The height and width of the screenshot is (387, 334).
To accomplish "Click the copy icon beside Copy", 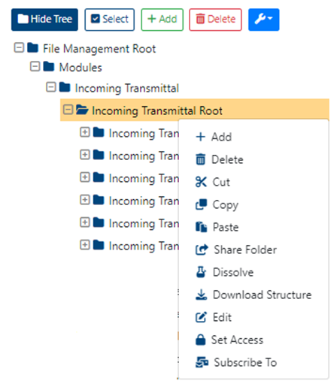I will click(202, 204).
